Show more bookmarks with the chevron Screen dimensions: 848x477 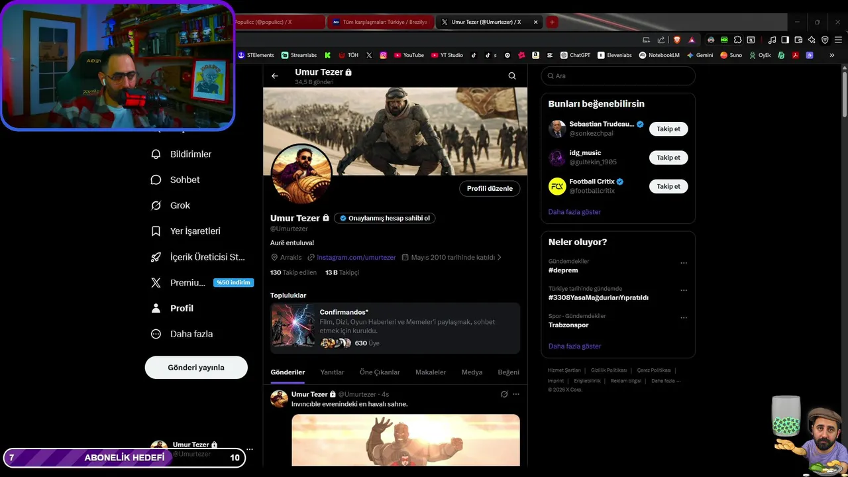(x=832, y=55)
